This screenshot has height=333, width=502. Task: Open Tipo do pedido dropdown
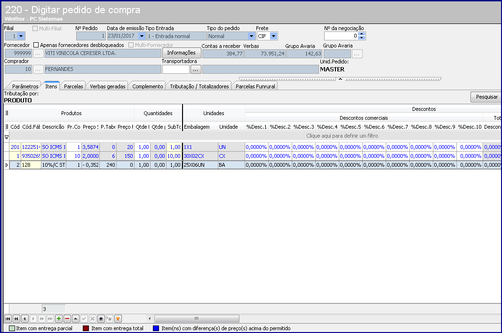[x=251, y=36]
